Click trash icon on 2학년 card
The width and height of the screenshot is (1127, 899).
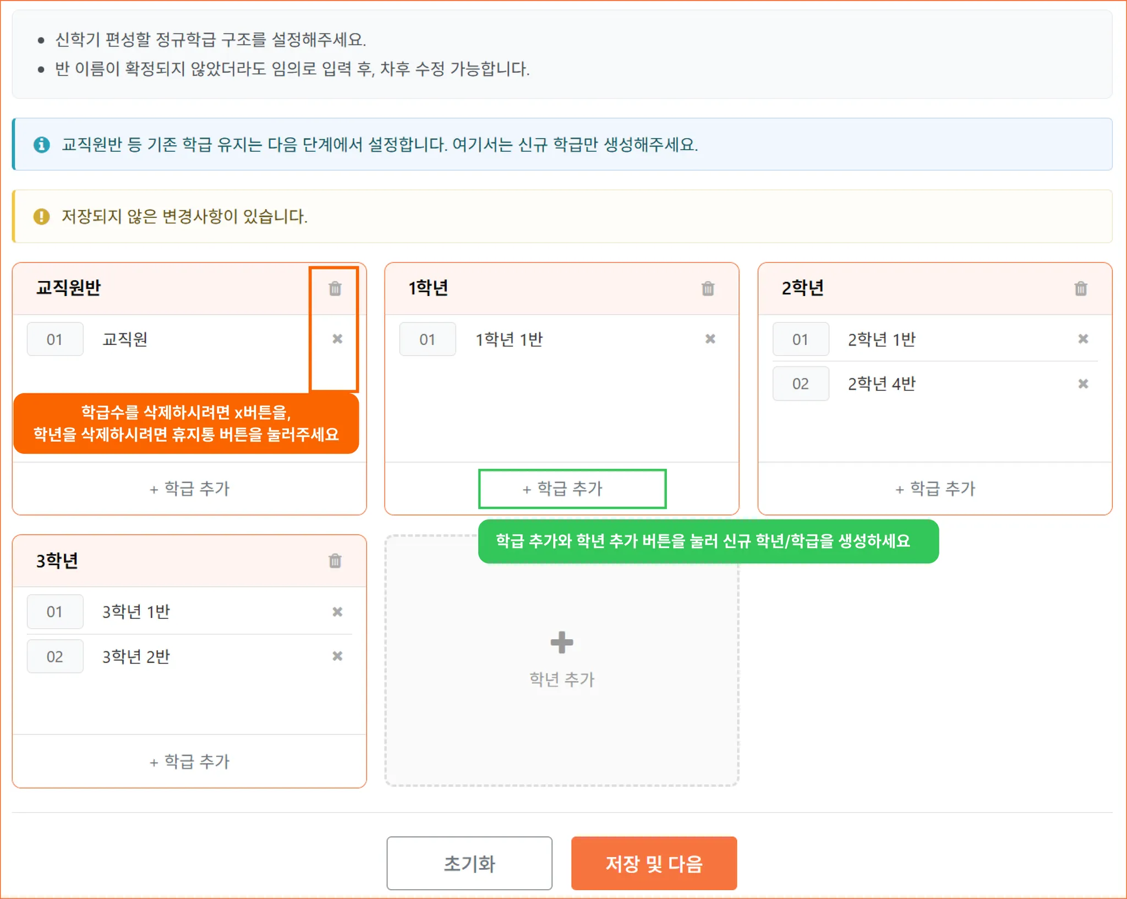1080,288
